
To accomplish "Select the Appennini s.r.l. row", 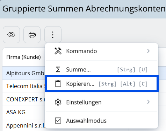I will pos(23,125).
